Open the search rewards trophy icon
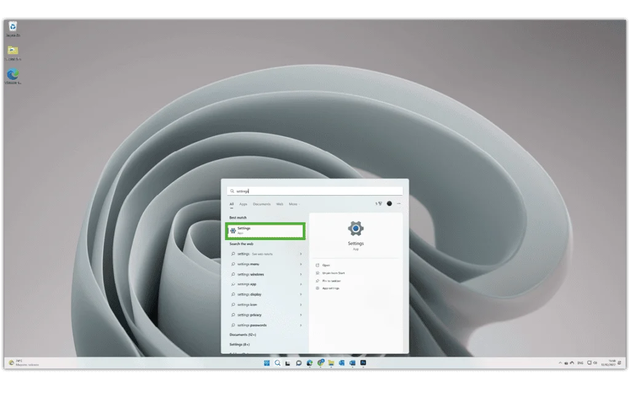The image size is (630, 393). (379, 204)
